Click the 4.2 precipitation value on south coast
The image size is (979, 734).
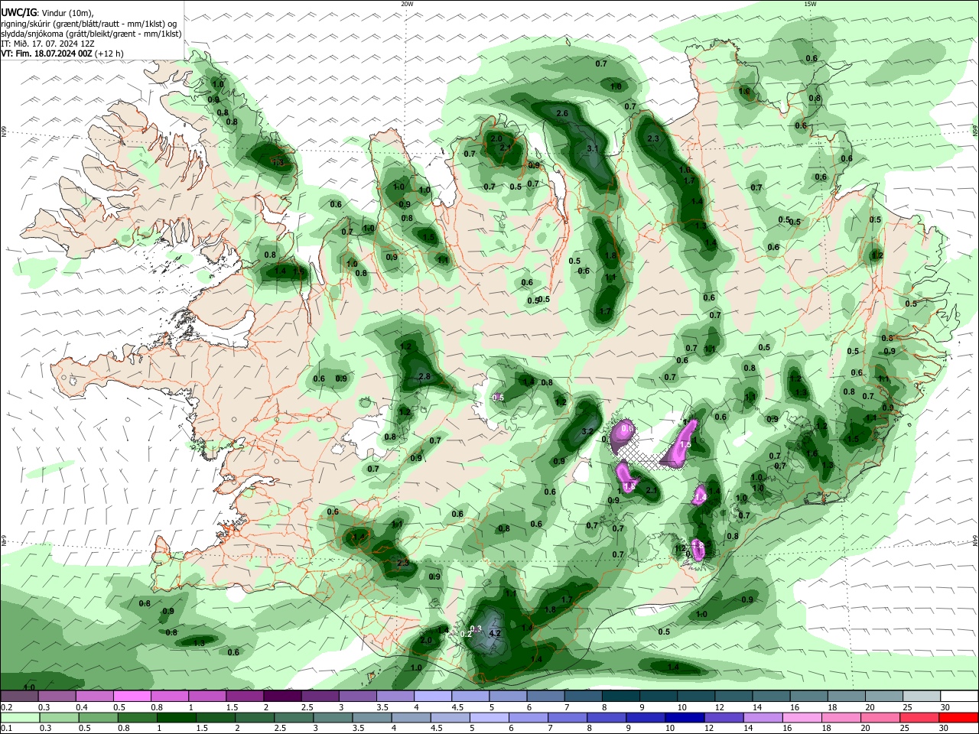click(494, 633)
